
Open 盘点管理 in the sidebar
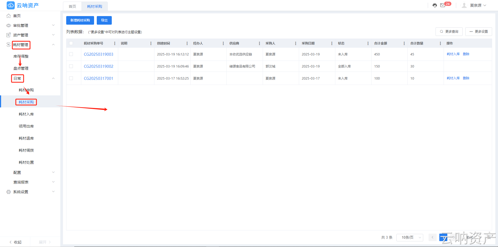click(21, 68)
